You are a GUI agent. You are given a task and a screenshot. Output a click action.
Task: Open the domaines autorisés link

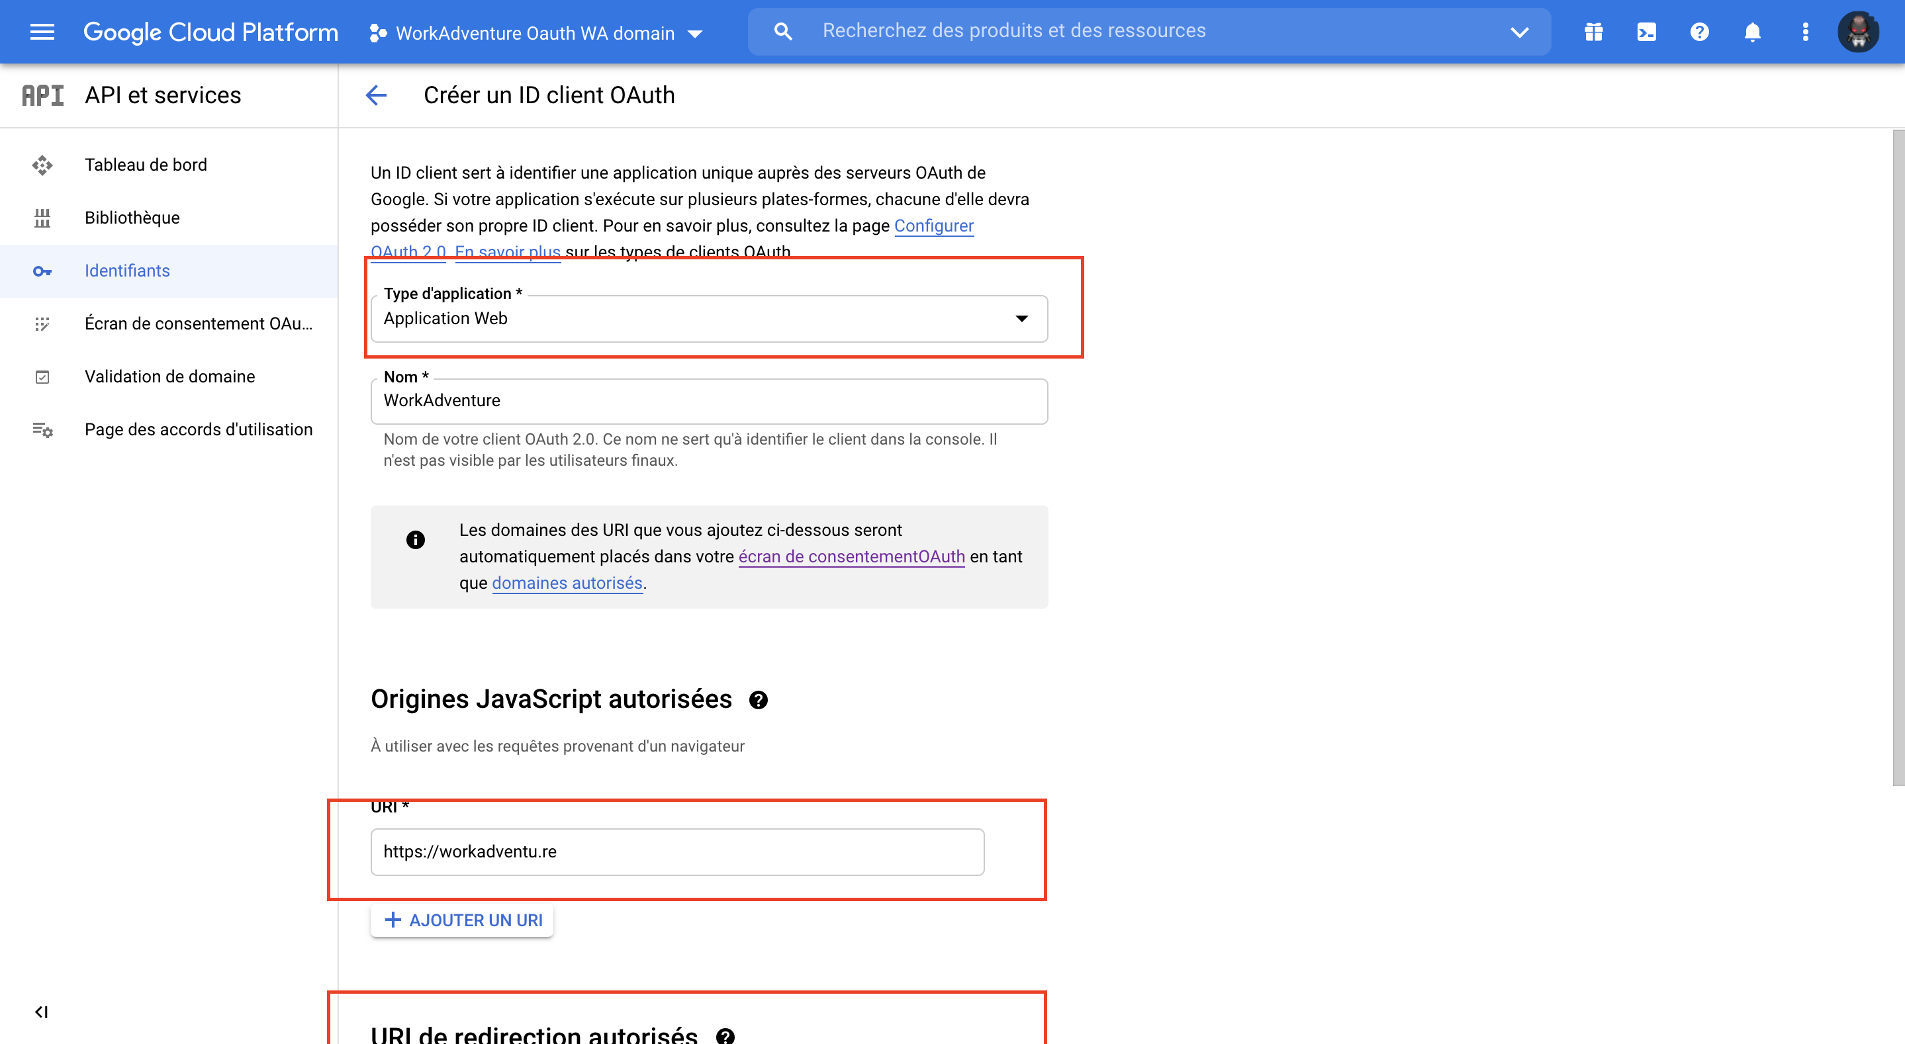[567, 583]
